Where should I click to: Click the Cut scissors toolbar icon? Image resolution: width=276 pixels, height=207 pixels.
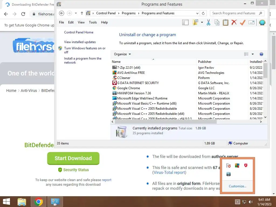point(208,23)
